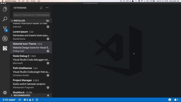181x102 pixels.
Task: Clear extensions input list icon
Action: coord(41,8)
